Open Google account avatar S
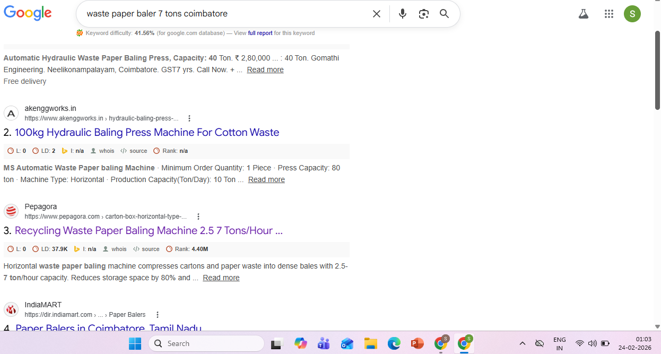661x354 pixels. (x=632, y=14)
